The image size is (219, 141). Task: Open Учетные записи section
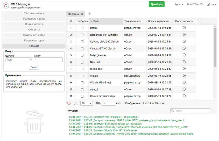coord(34,13)
